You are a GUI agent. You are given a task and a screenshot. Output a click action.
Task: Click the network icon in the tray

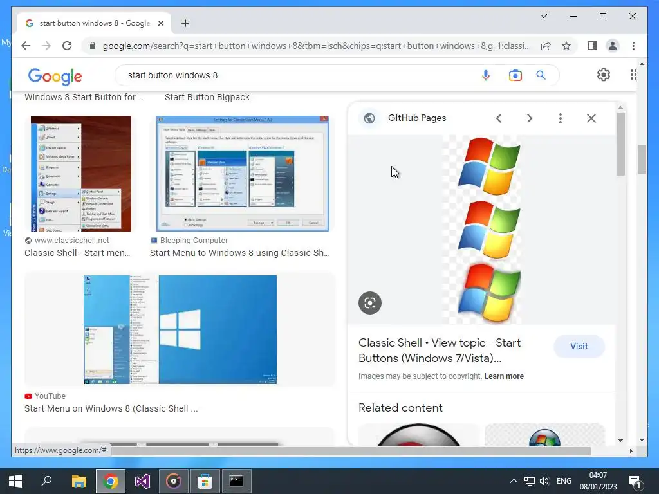pos(529,481)
